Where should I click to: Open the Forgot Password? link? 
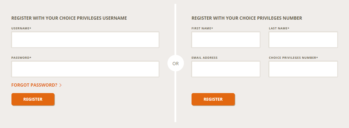tap(34, 85)
